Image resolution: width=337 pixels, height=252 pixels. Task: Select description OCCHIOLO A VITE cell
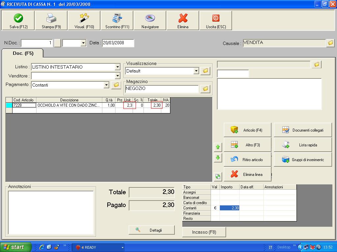pos(69,105)
